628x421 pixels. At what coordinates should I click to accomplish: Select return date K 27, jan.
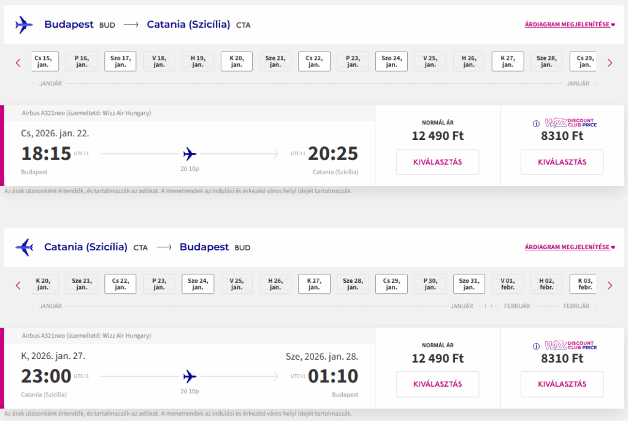[314, 284]
